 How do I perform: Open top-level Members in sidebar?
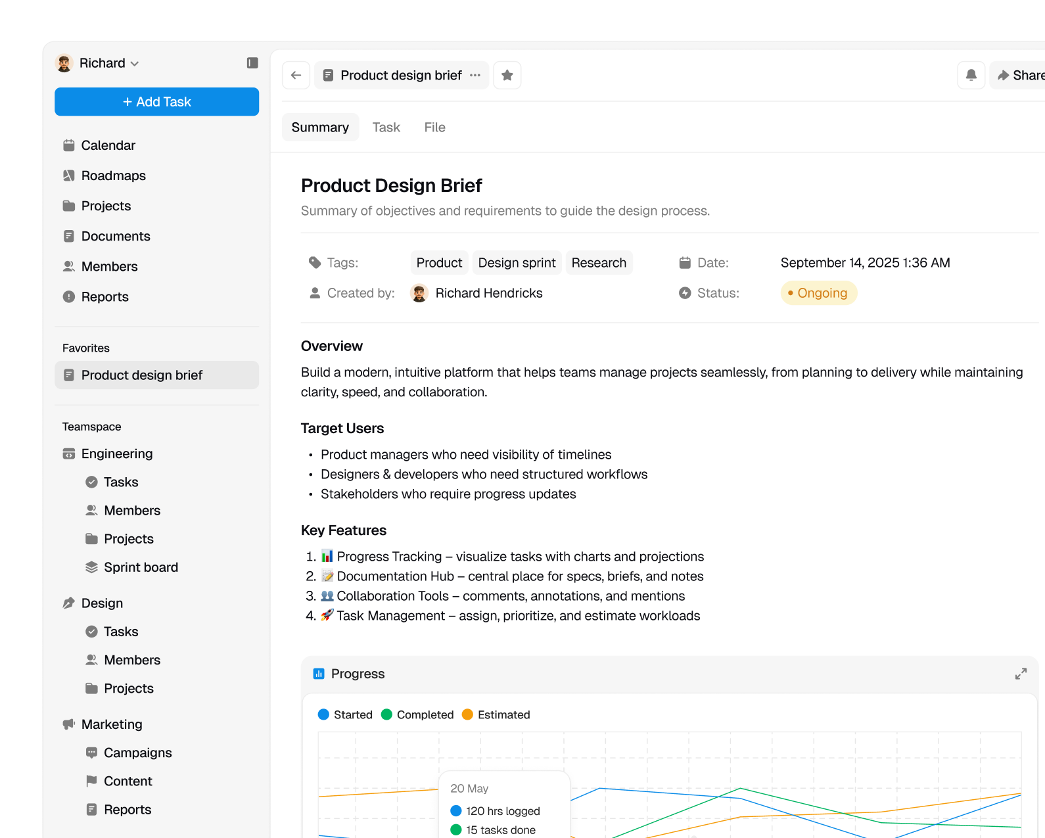point(156,266)
